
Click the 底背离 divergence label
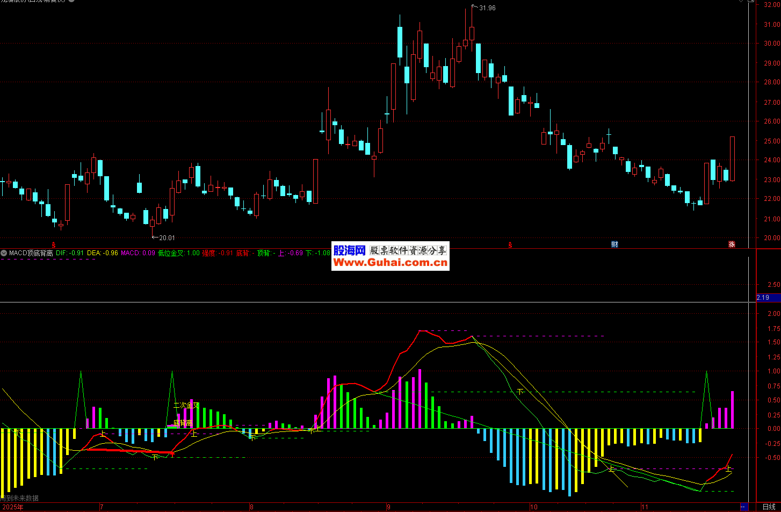(x=183, y=423)
